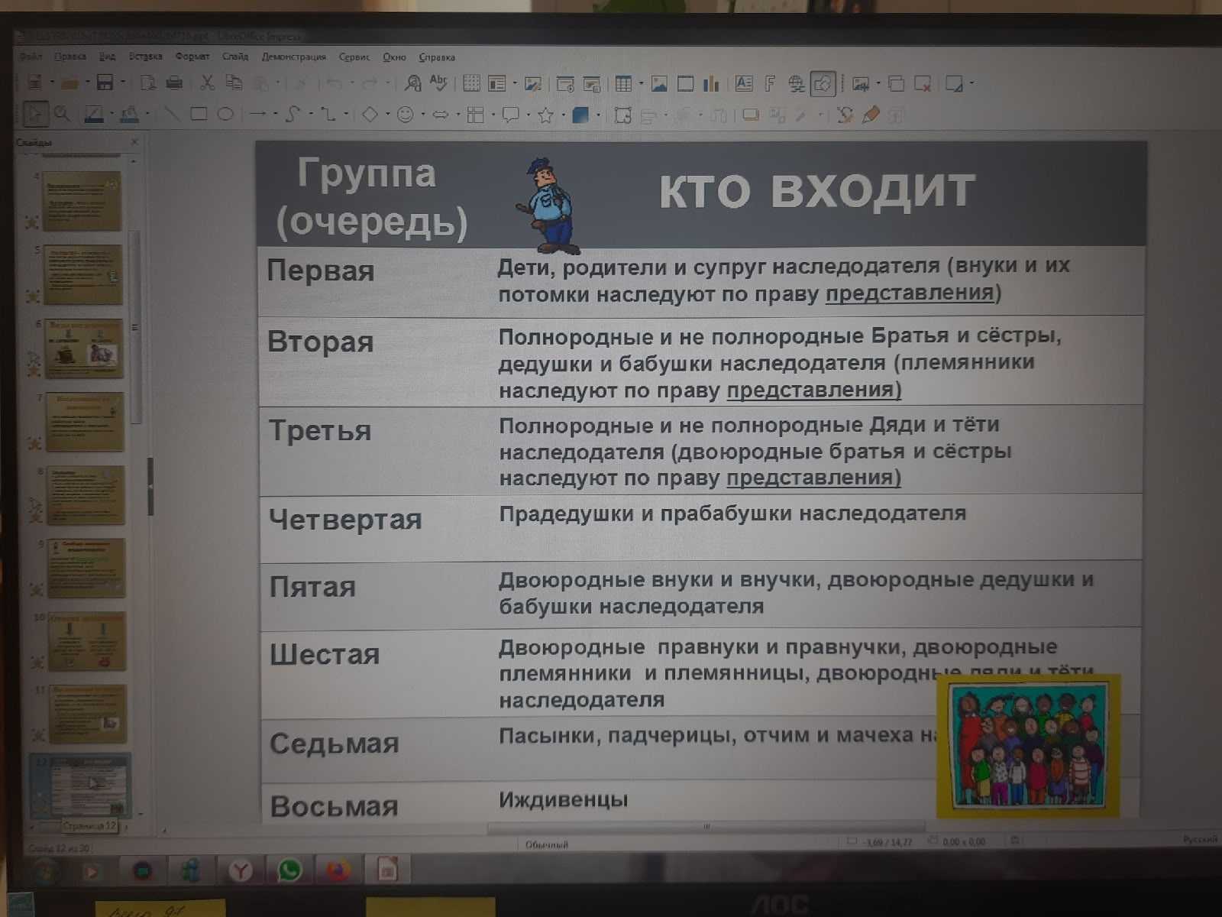Toggle point edit mode
The height and width of the screenshot is (917, 1222).
click(845, 115)
